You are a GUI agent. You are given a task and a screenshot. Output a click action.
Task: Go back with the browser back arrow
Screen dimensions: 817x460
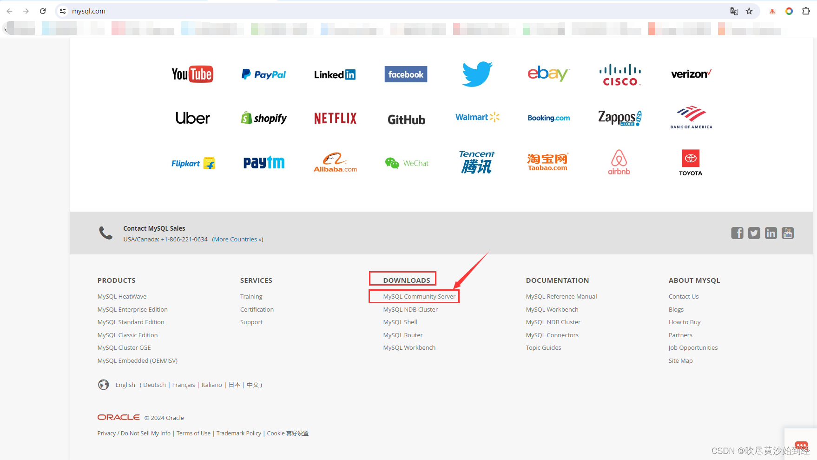(x=9, y=11)
